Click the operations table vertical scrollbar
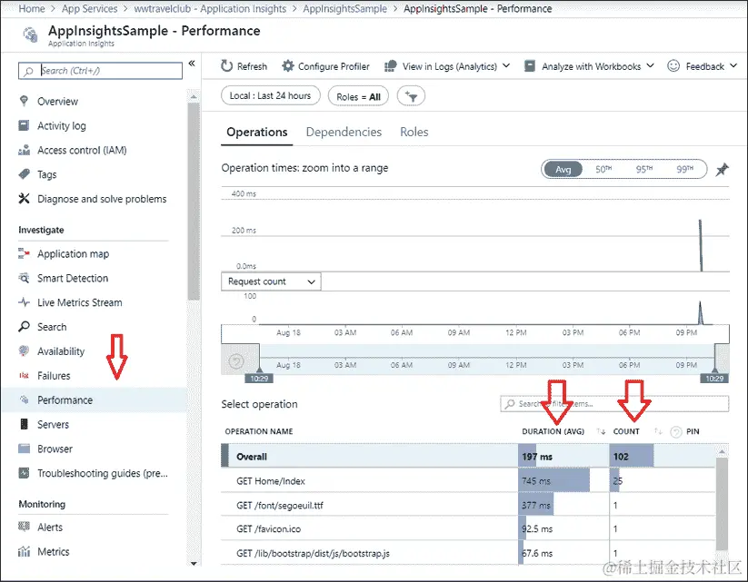The image size is (748, 582). 722,503
